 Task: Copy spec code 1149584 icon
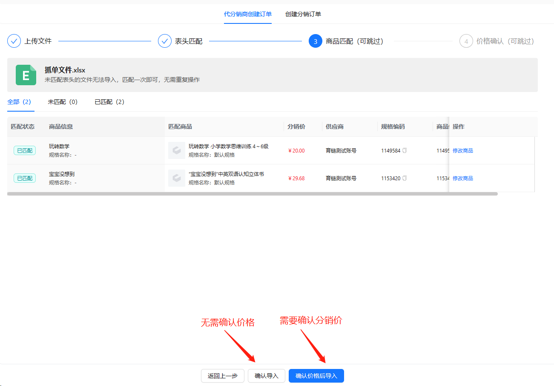click(405, 150)
